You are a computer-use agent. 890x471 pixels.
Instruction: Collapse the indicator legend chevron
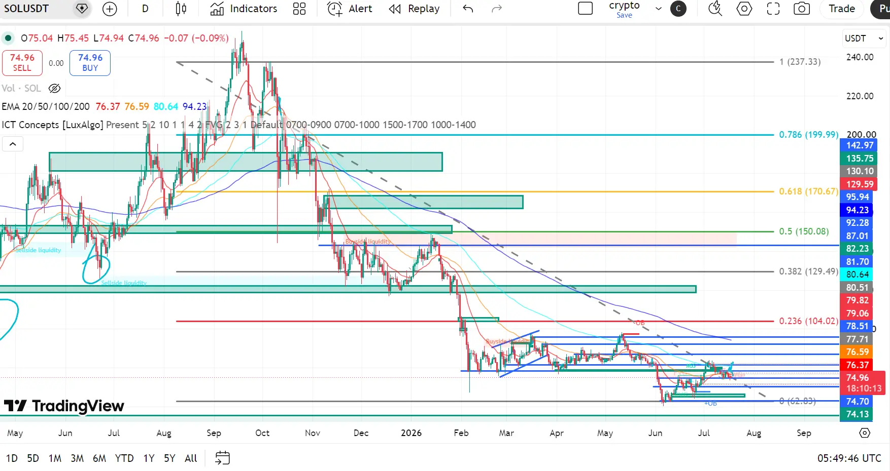click(x=13, y=144)
